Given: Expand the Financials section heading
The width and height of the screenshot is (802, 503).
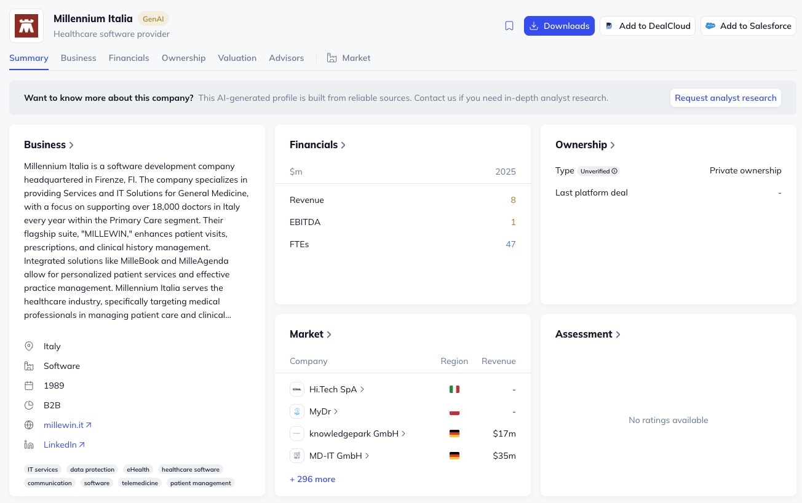Looking at the screenshot, I should tap(317, 145).
